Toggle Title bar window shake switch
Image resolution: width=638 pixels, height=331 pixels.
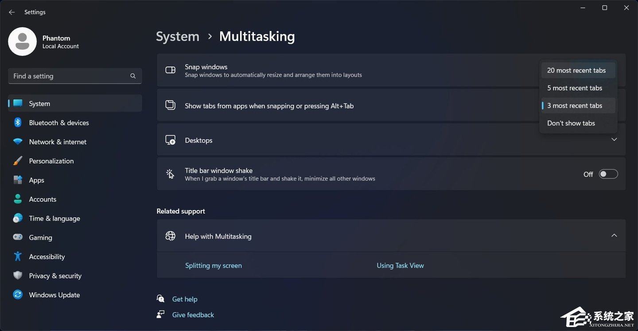tap(608, 174)
